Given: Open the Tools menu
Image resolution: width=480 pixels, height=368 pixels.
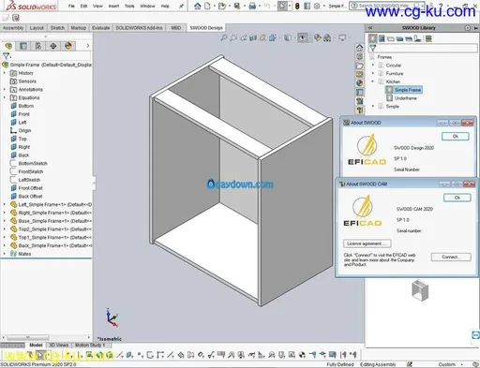Looking at the screenshot, I should (x=129, y=6).
